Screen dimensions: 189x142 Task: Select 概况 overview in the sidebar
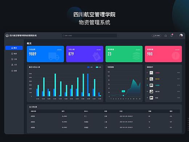(14, 48)
